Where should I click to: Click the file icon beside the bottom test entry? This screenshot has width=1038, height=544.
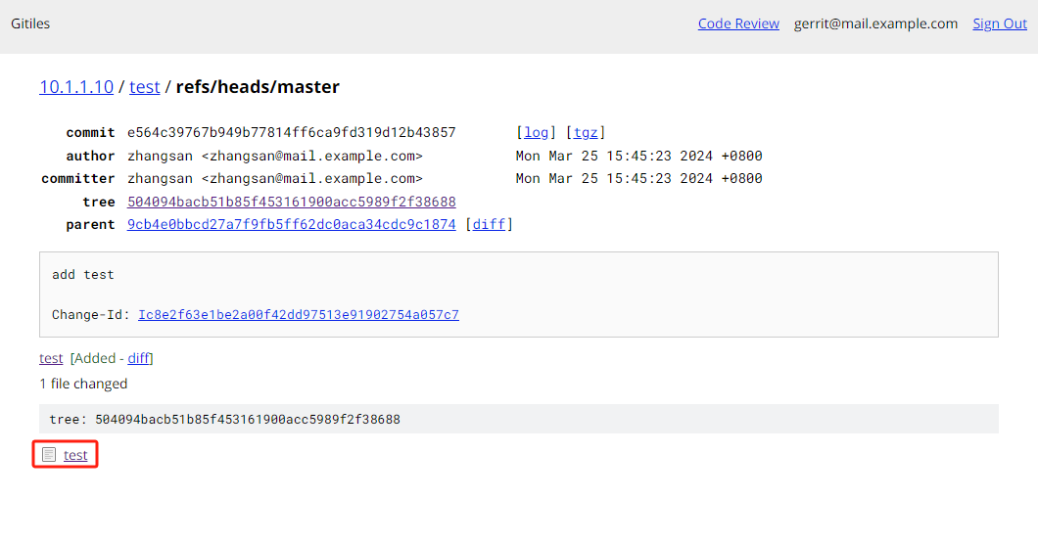click(49, 455)
